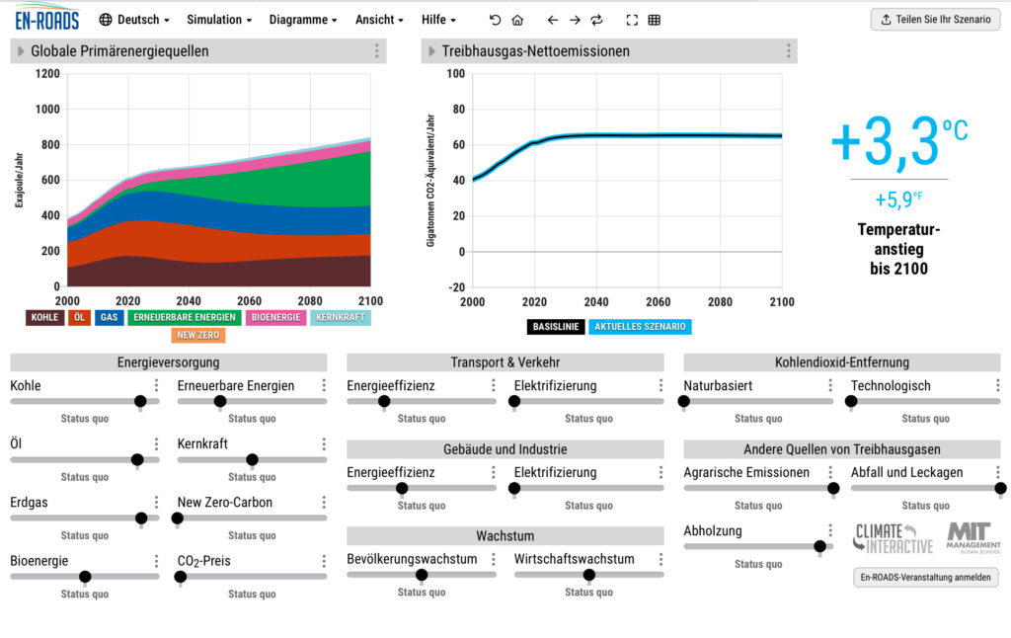Click the home reset icon
The width and height of the screenshot is (1011, 638).
point(517,20)
